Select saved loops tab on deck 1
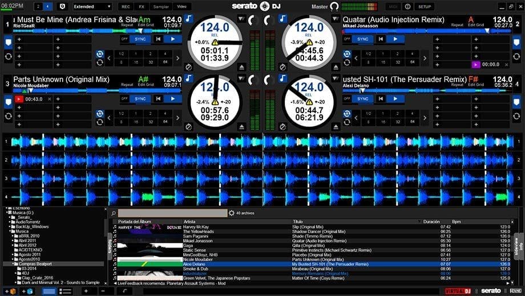 (x=9, y=57)
